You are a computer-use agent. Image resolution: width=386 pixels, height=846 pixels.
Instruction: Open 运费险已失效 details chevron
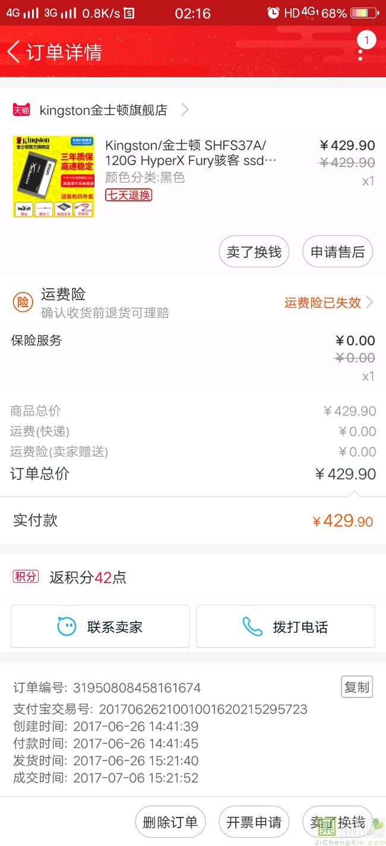point(369,302)
